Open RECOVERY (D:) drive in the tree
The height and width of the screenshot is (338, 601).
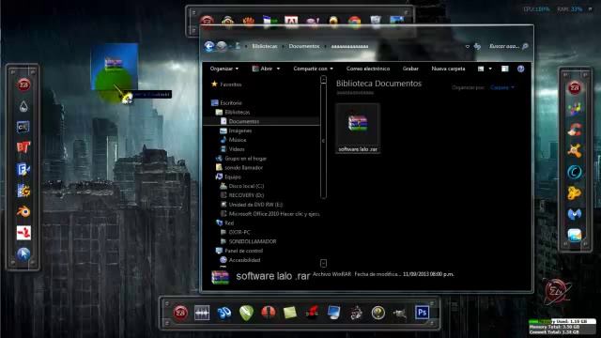(246, 195)
